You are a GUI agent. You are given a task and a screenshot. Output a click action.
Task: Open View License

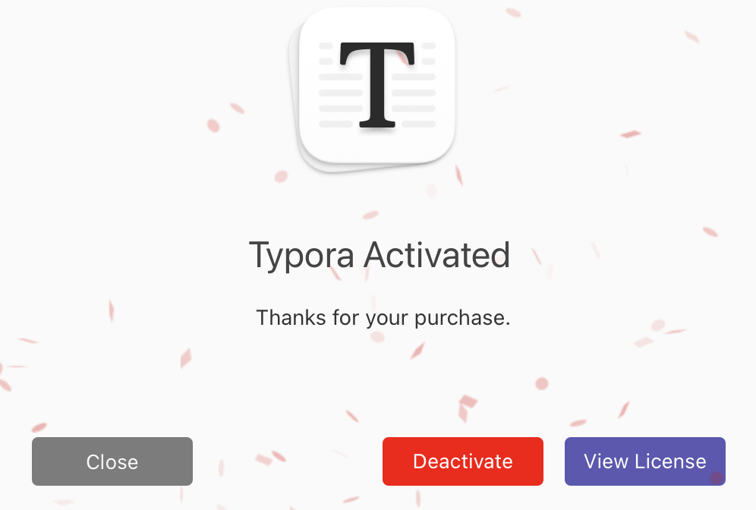645,461
